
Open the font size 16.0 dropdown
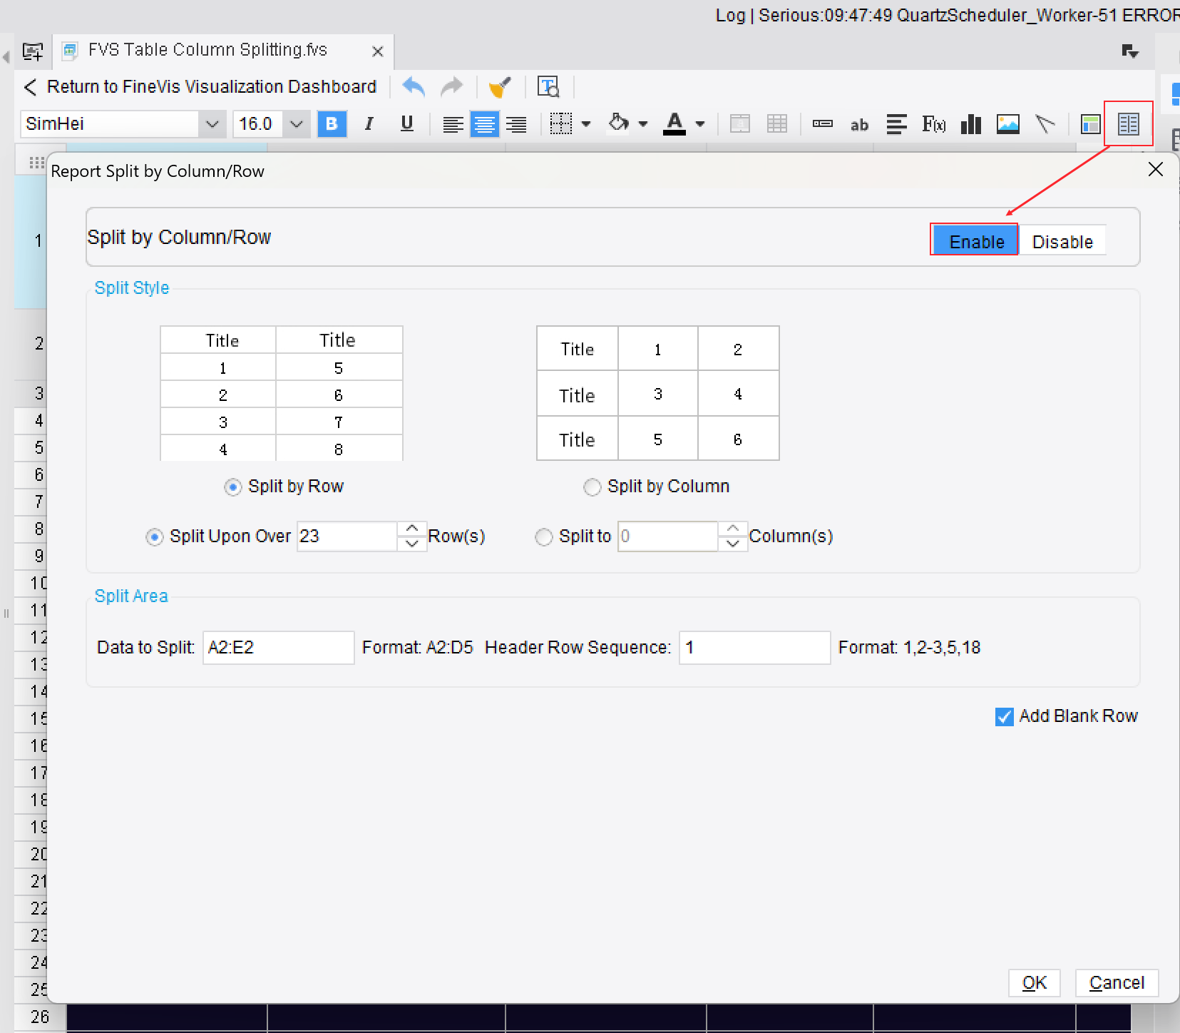[297, 124]
